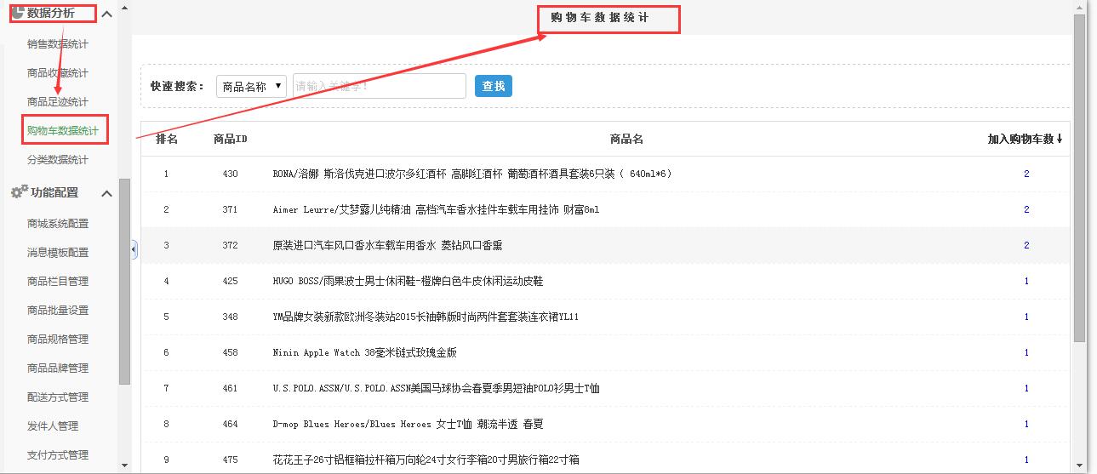This screenshot has height=474, width=1097.
Task: Click the cart count link for product 430
Action: (x=1026, y=174)
